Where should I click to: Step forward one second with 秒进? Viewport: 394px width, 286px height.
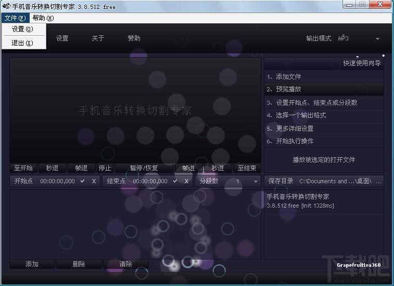pyautogui.click(x=218, y=168)
